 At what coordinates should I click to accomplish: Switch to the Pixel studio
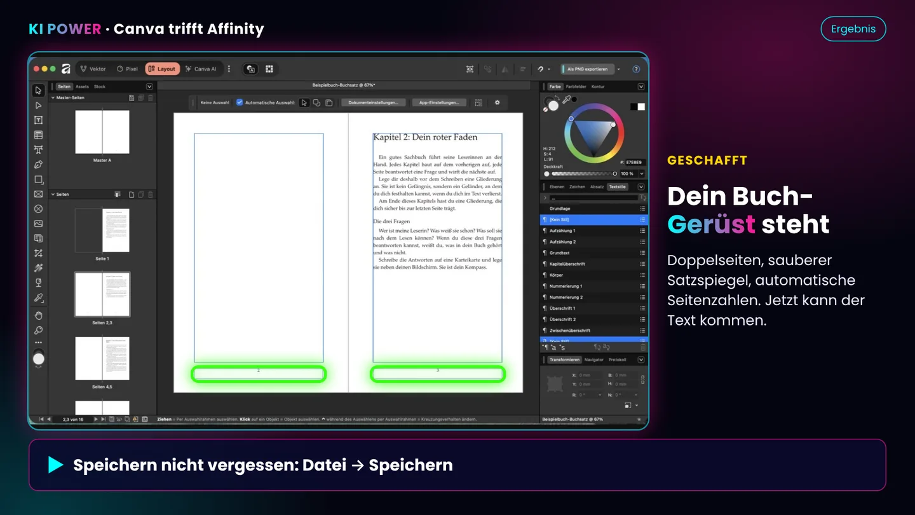point(127,69)
